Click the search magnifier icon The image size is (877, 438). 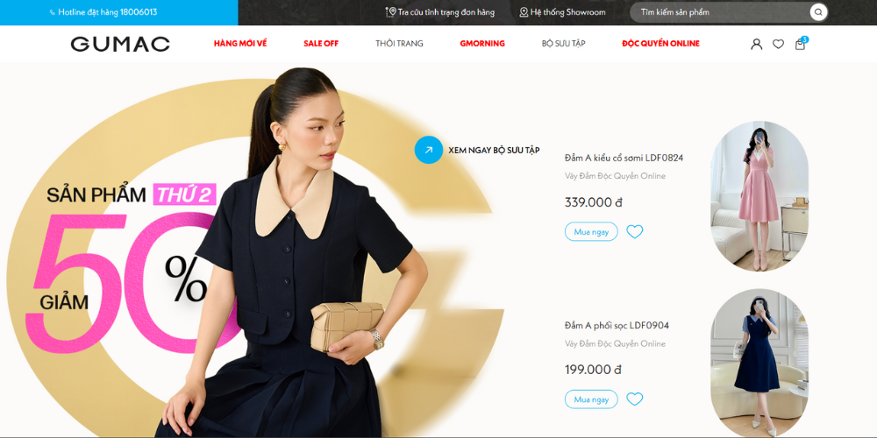coord(818,11)
